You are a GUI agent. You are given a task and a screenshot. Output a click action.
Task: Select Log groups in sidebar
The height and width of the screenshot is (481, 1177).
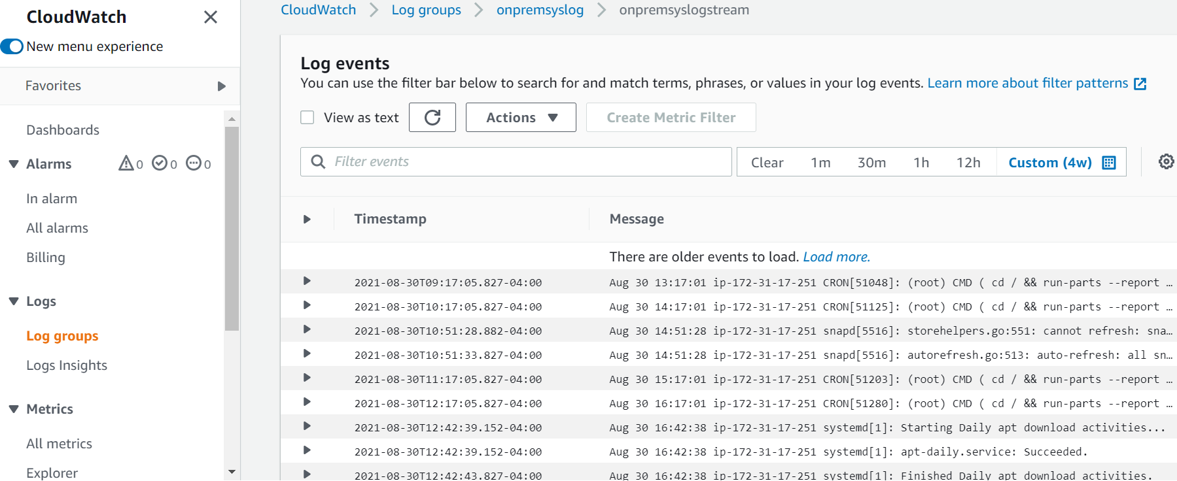tap(62, 336)
